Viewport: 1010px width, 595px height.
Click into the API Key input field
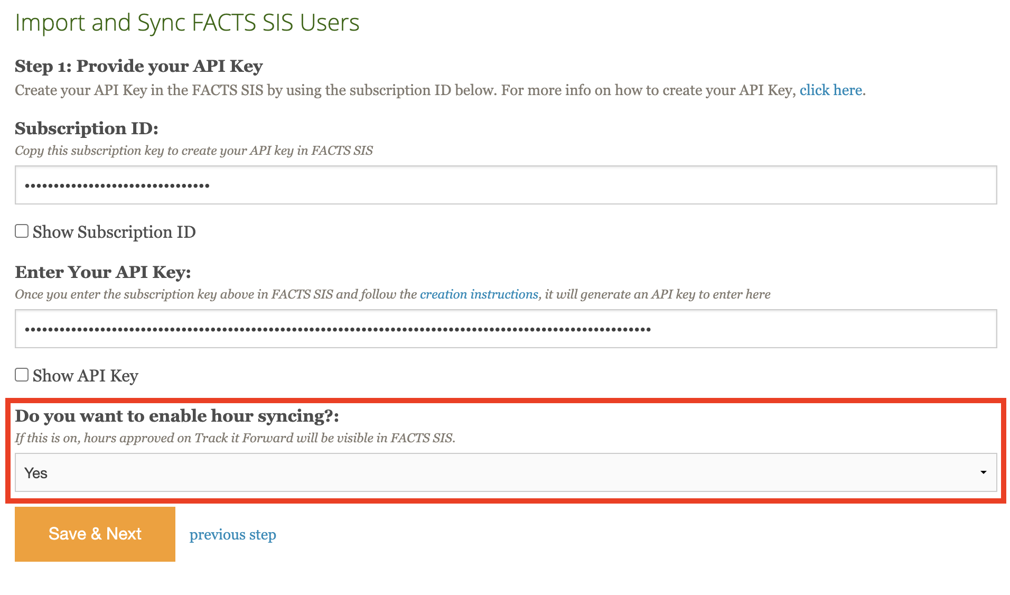[505, 329]
